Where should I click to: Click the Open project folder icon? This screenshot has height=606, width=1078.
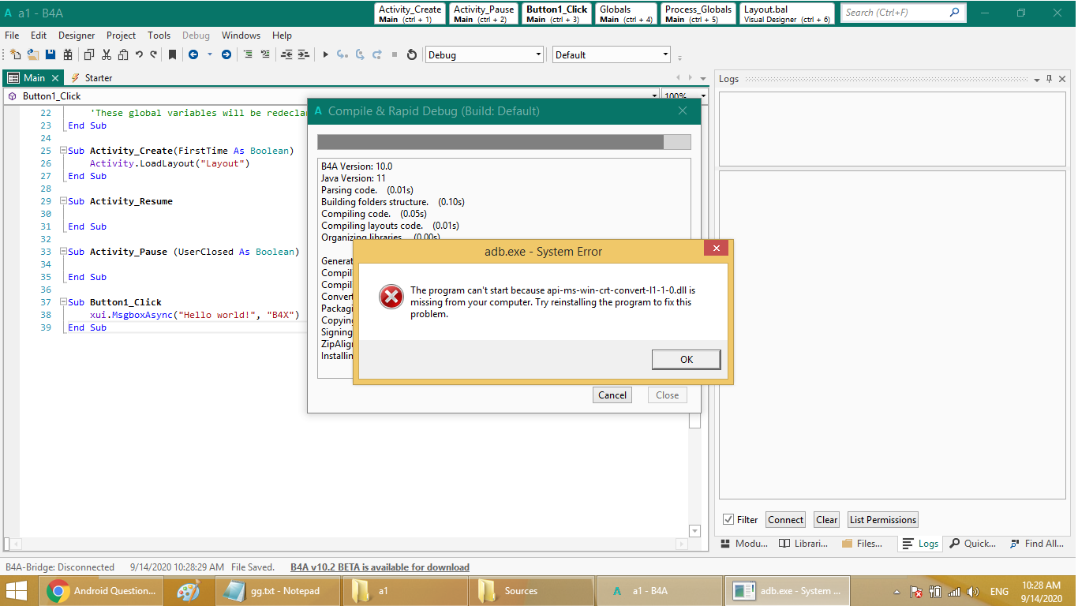click(x=33, y=54)
